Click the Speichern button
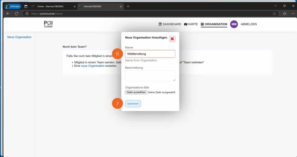The height and width of the screenshot is (157, 297). point(133,104)
